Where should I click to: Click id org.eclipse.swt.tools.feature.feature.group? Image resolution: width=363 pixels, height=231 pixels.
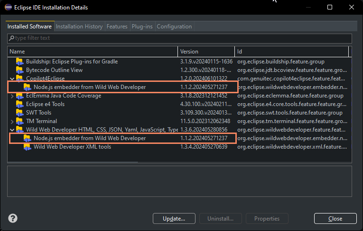click(290, 113)
